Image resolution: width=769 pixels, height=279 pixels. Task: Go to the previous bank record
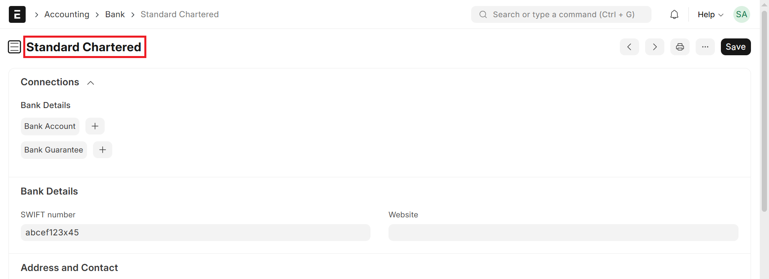(629, 47)
